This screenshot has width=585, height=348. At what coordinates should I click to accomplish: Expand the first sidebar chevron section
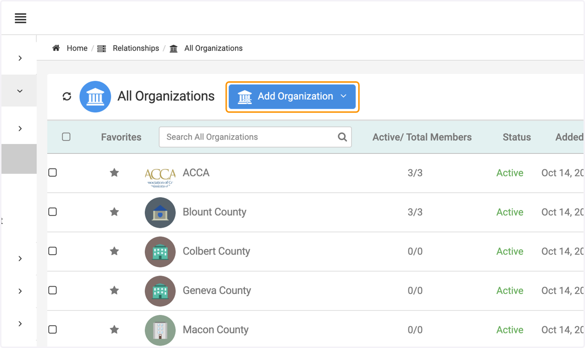(x=20, y=58)
